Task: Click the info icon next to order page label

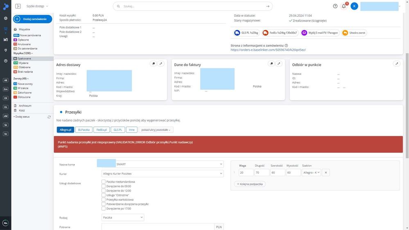Action: [x=287, y=45]
